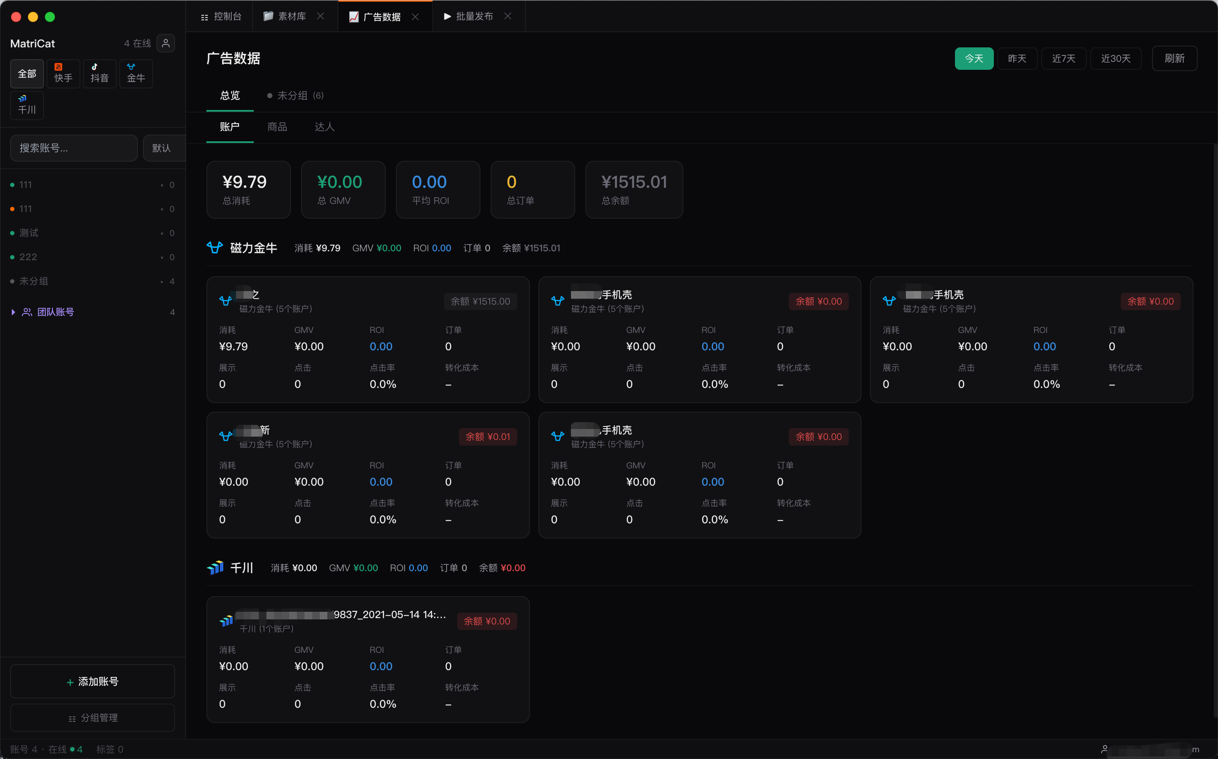Viewport: 1218px width, 759px height.
Task: Click the 磁力金牛 section logo icon
Action: 215,247
